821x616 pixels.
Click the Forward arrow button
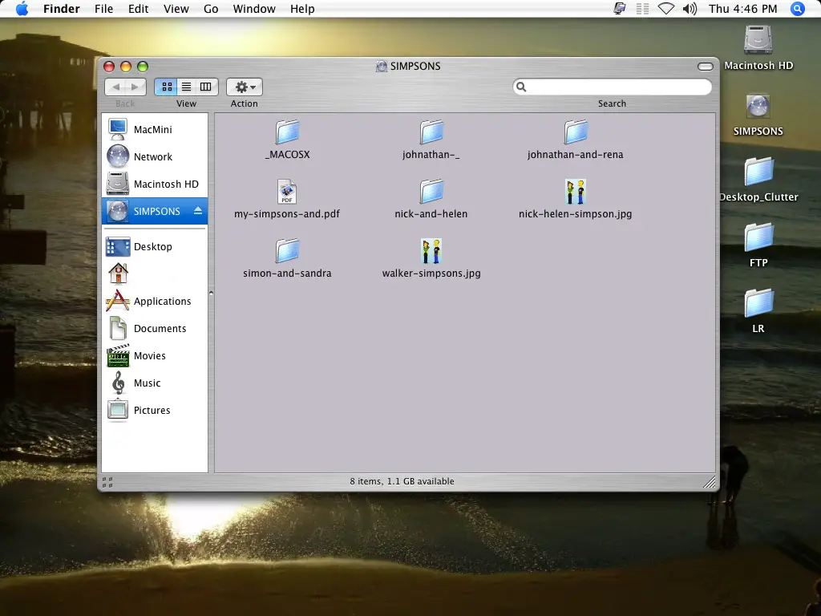[135, 87]
